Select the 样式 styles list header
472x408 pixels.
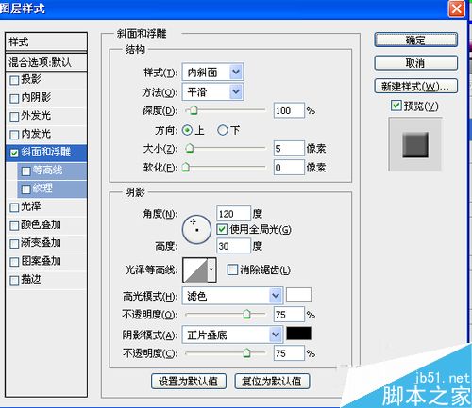[x=46, y=41]
